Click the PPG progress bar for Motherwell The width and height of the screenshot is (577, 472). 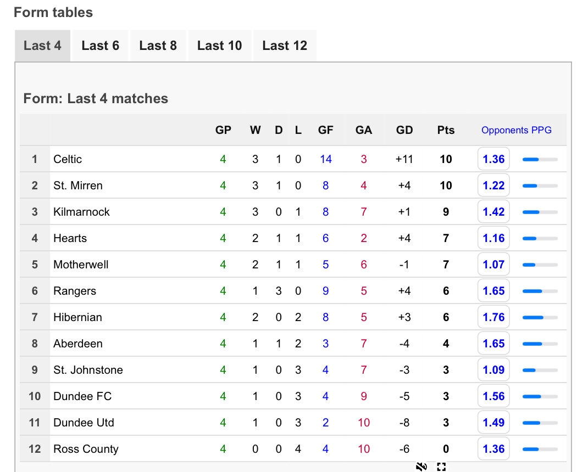pos(540,265)
